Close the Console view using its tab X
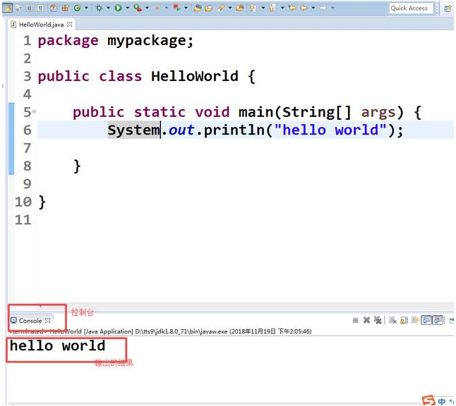This screenshot has width=456, height=406. pos(48,320)
